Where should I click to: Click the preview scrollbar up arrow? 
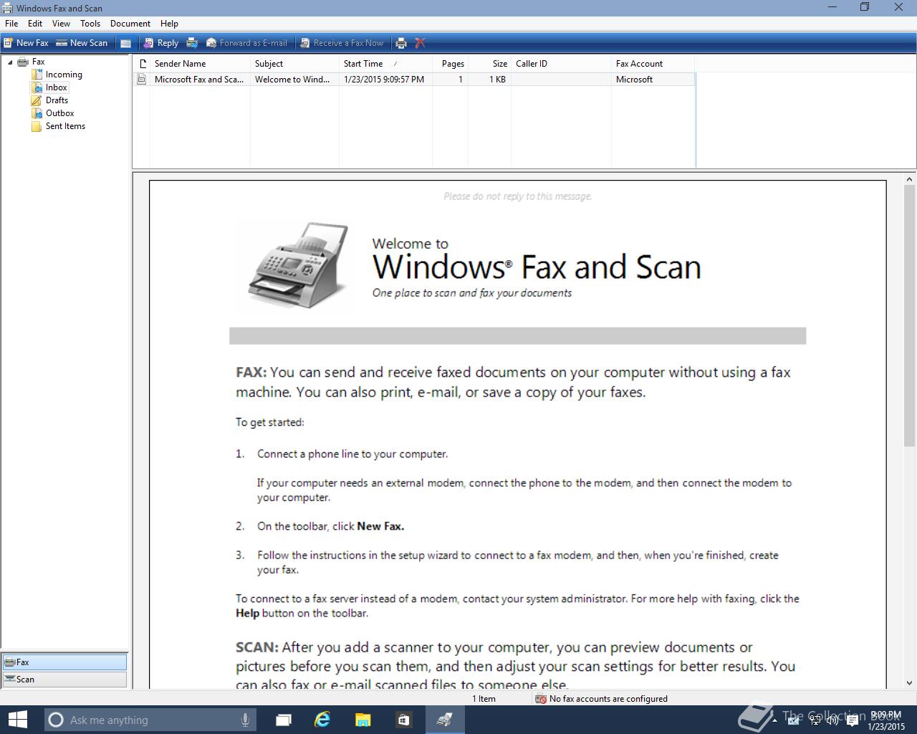pyautogui.click(x=910, y=180)
